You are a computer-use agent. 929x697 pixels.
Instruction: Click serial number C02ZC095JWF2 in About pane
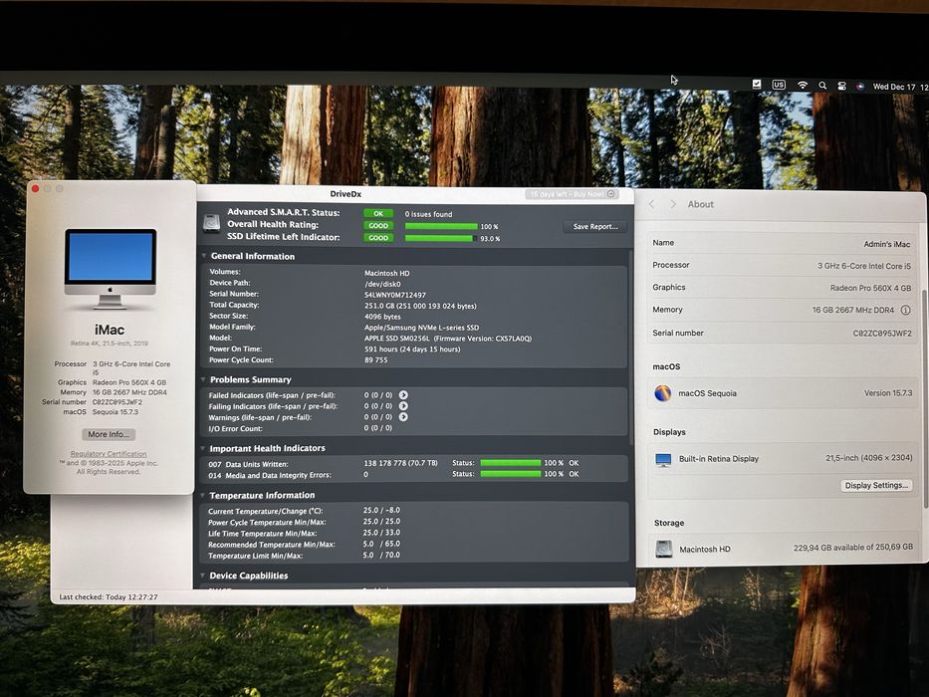click(x=882, y=334)
